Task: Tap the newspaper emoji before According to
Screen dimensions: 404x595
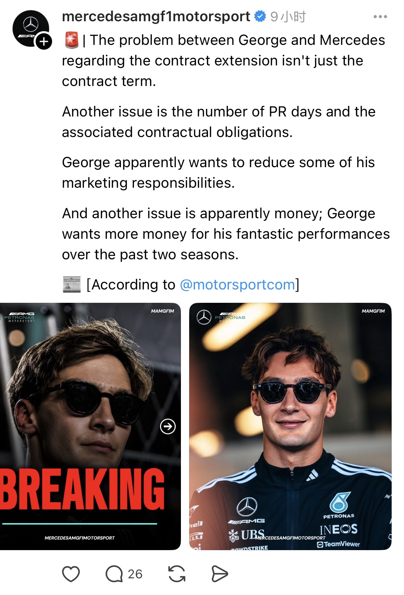Action: point(72,285)
